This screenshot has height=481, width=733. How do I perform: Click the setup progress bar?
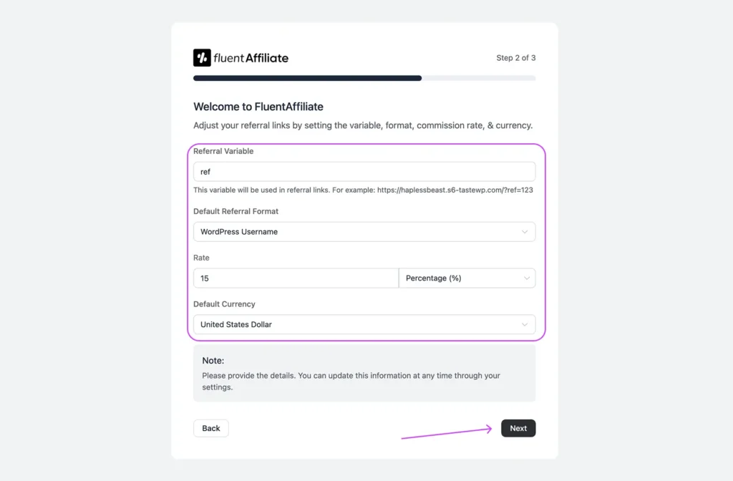point(364,78)
